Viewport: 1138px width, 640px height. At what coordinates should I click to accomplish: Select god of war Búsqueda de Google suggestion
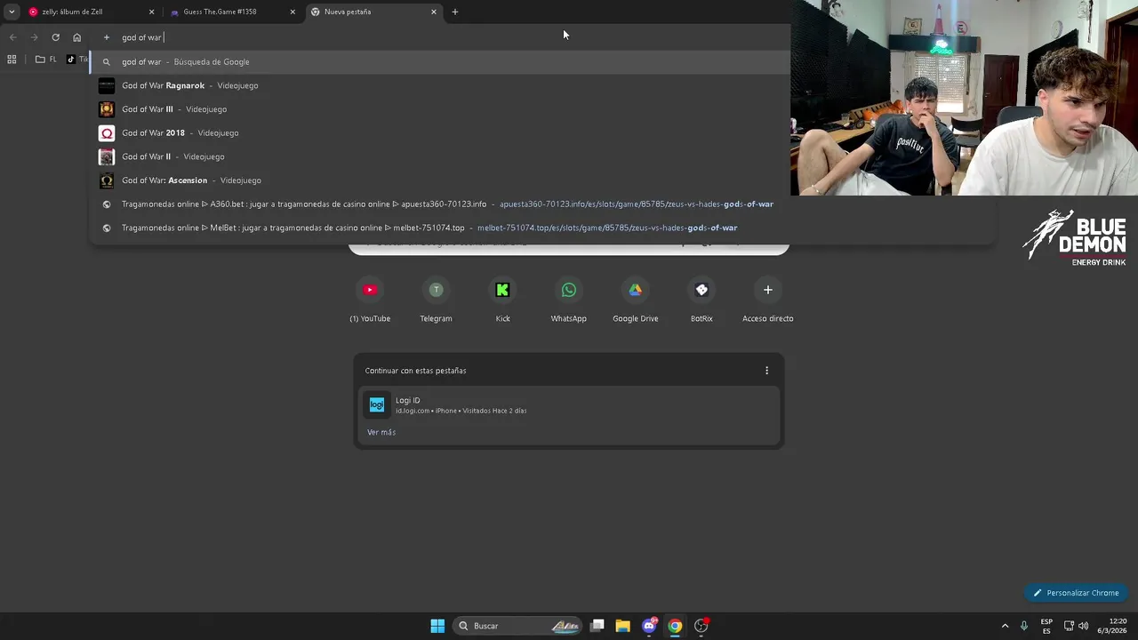point(440,62)
